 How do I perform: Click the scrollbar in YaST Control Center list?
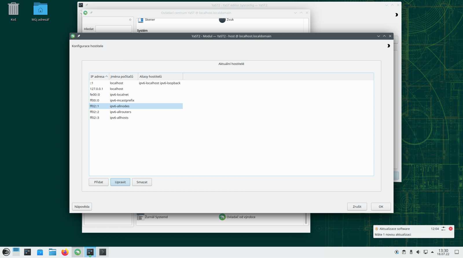point(306,218)
